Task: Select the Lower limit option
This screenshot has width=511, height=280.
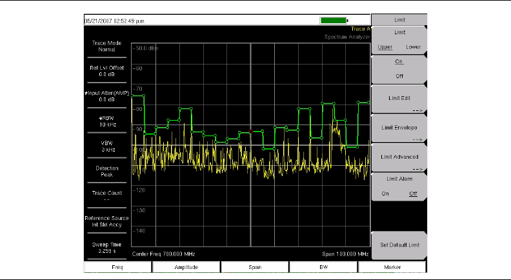Action: pos(413,47)
